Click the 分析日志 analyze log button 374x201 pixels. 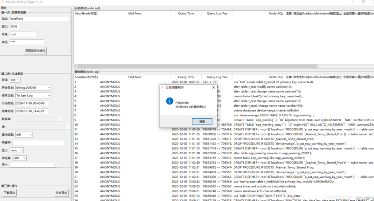[x=61, y=193]
